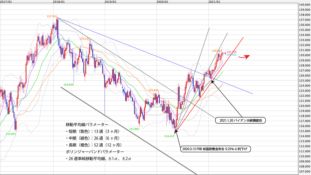
Task: Click the FRB 米国政策金利 rate-cut annotation box
Action: click(216, 149)
